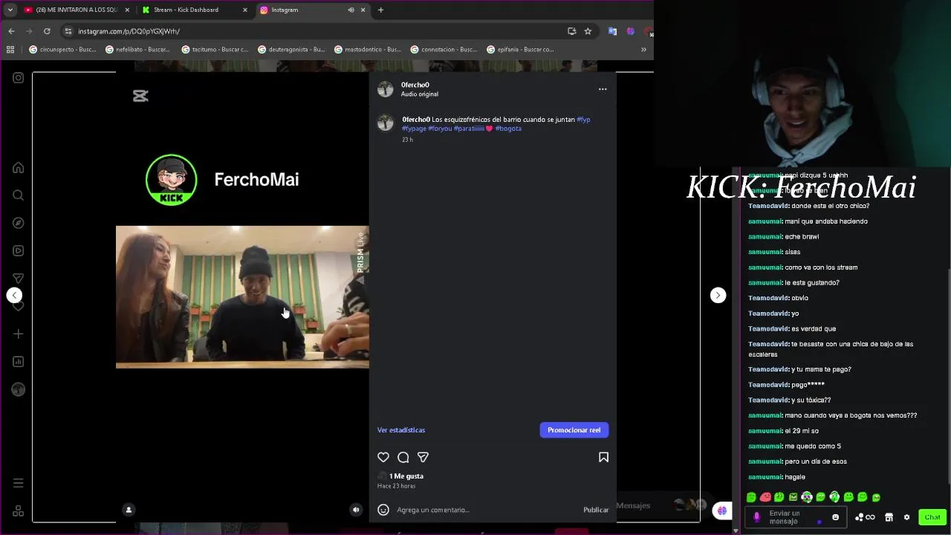Open emoji picker in comment box
Image resolution: width=951 pixels, height=535 pixels.
[x=383, y=510]
